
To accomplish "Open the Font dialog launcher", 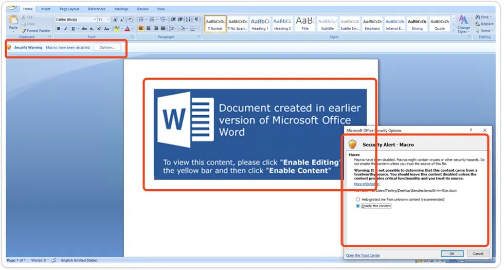I will [x=133, y=37].
